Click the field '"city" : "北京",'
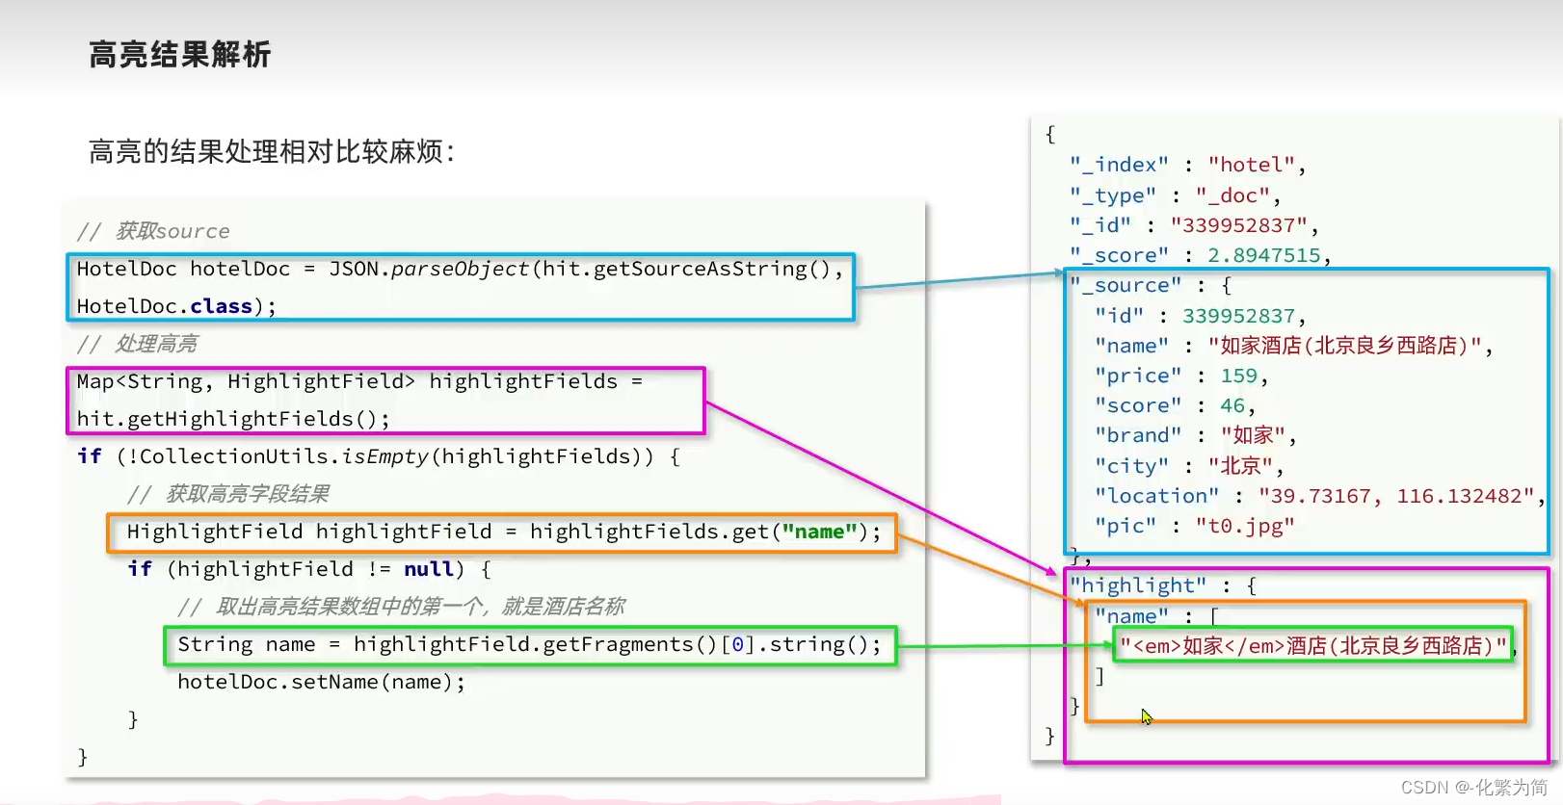This screenshot has width=1563, height=805. pyautogui.click(x=1189, y=466)
